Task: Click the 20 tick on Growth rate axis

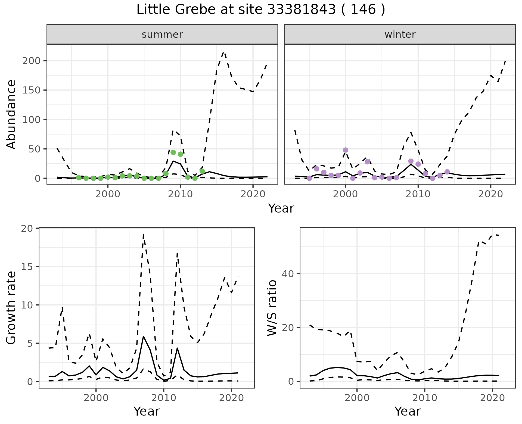Action: (27, 228)
